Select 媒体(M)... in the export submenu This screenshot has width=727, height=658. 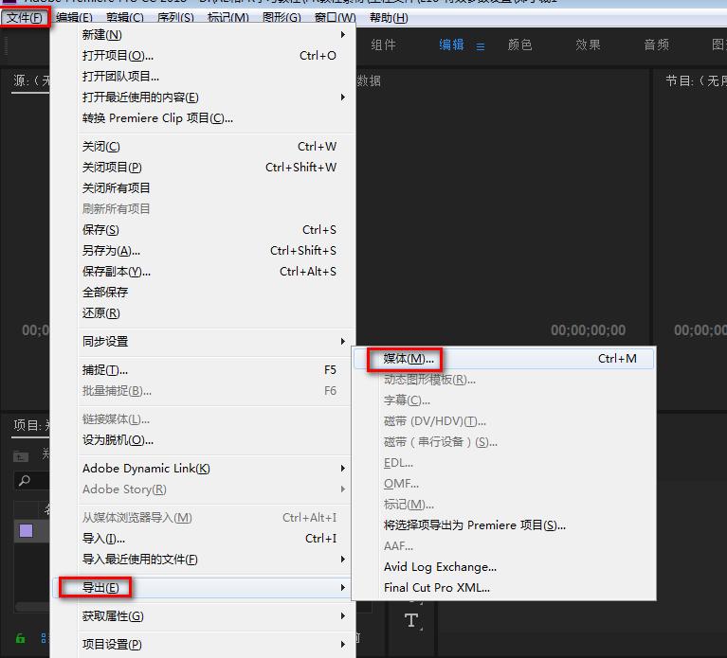click(x=504, y=359)
